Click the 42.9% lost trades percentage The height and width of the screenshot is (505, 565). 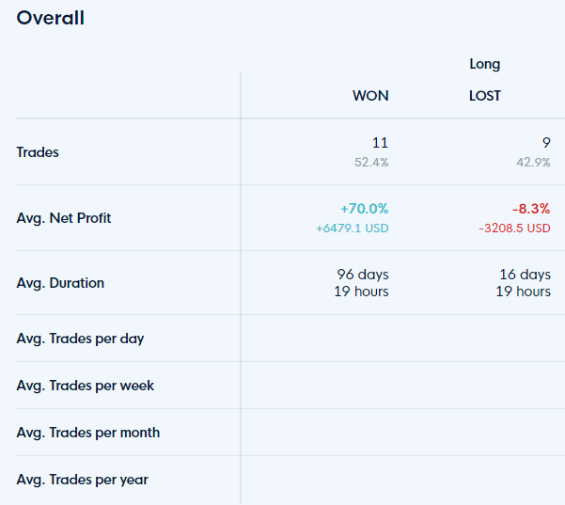(533, 162)
